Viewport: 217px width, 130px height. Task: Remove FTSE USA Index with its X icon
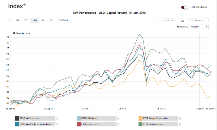coord(118,118)
